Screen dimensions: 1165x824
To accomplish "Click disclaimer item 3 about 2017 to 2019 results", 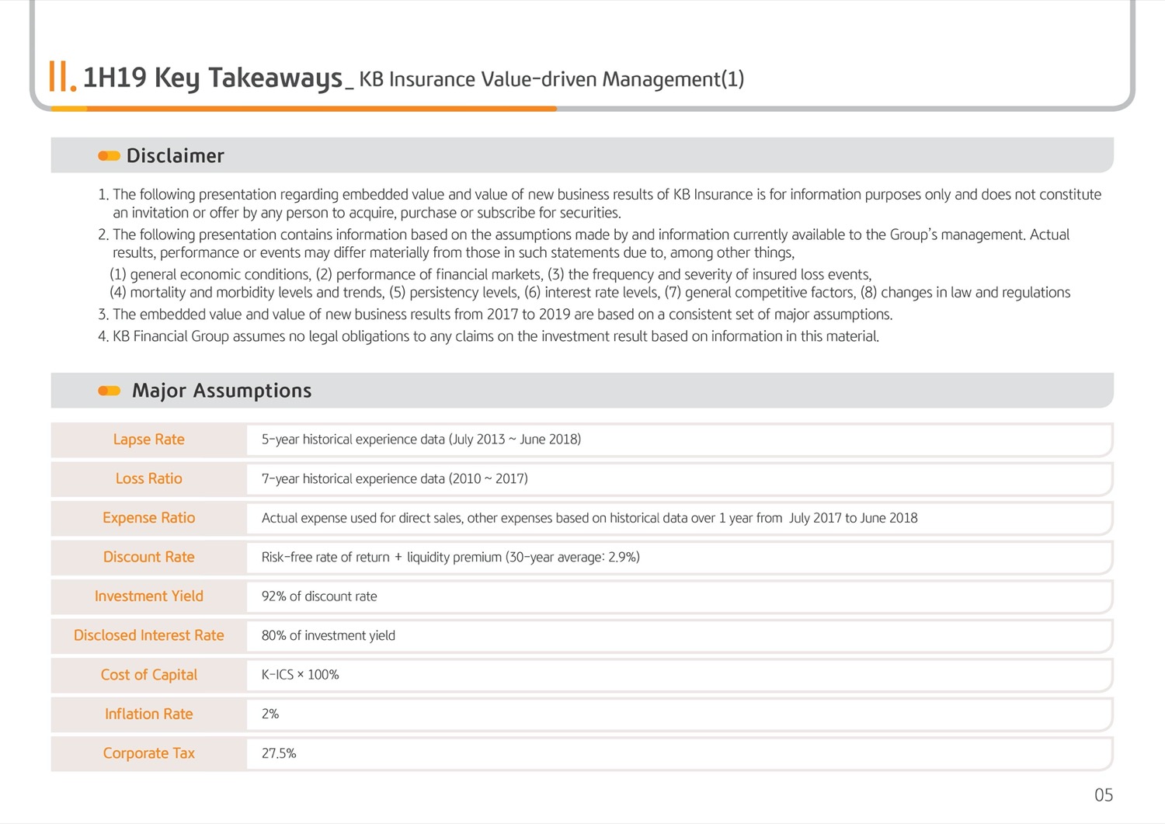I will click(x=496, y=315).
